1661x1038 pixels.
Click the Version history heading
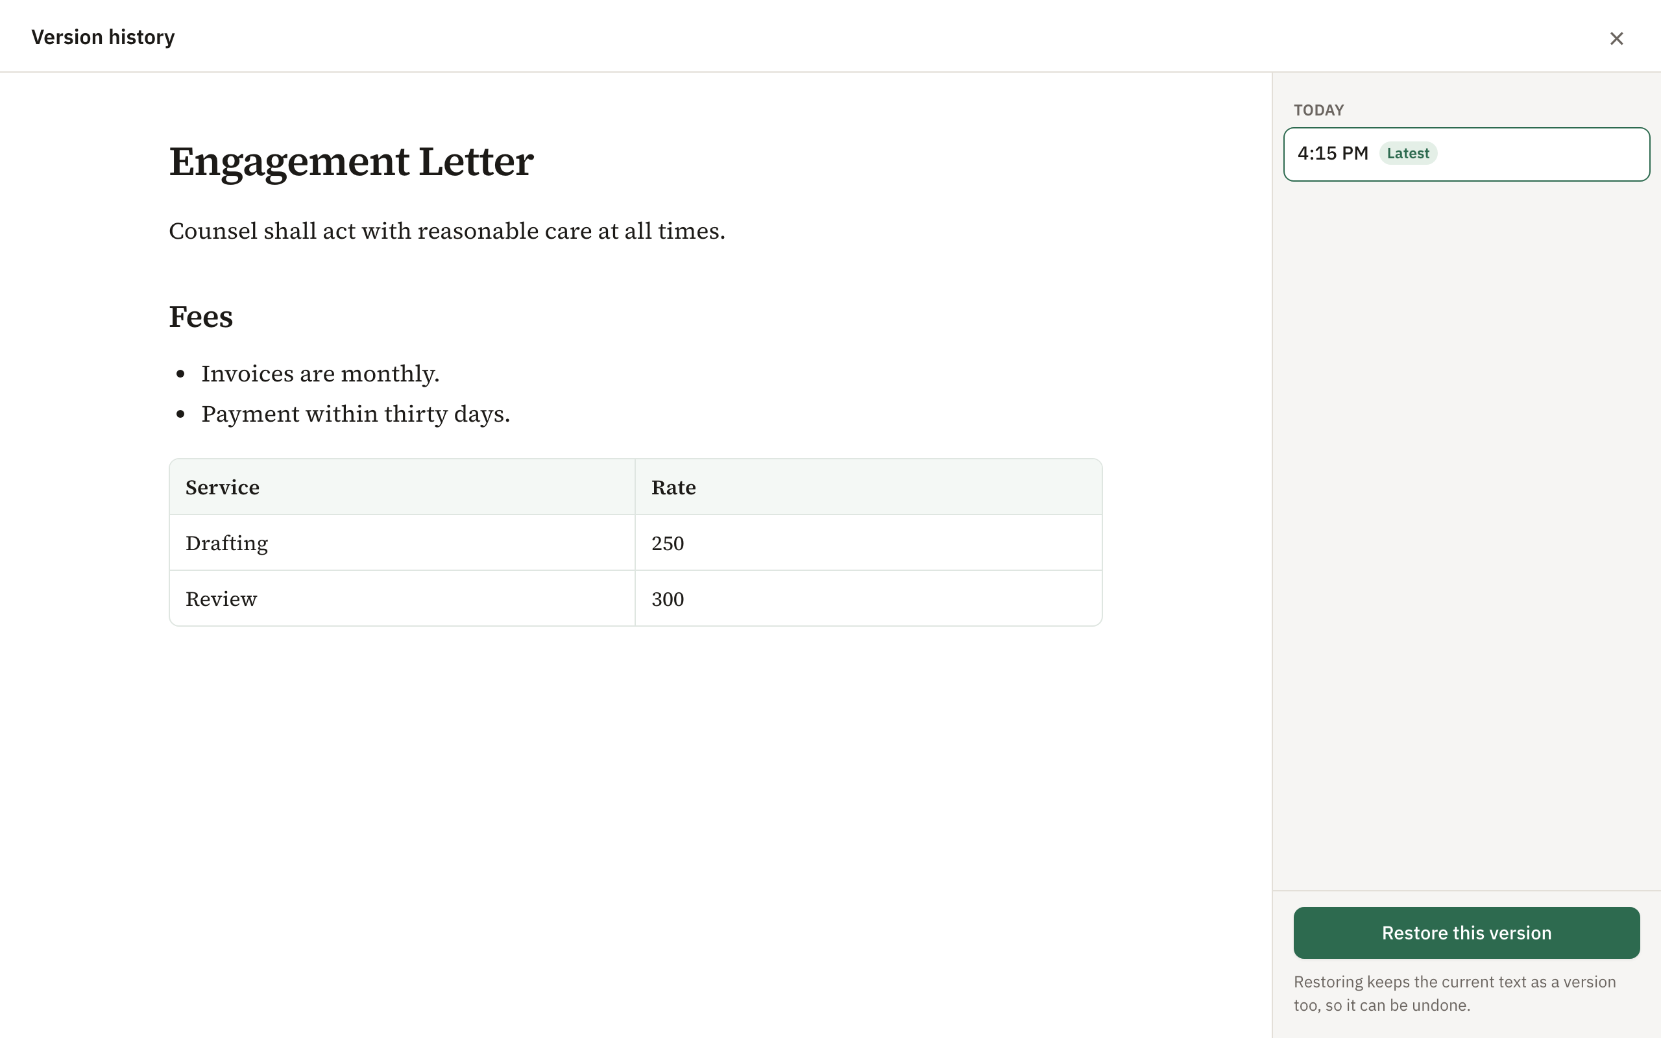point(103,37)
